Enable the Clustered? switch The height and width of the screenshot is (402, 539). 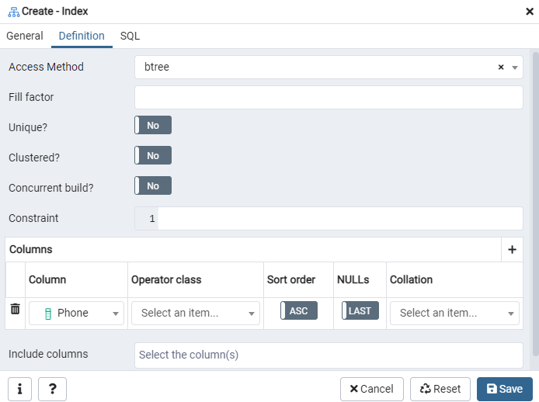[x=153, y=156]
